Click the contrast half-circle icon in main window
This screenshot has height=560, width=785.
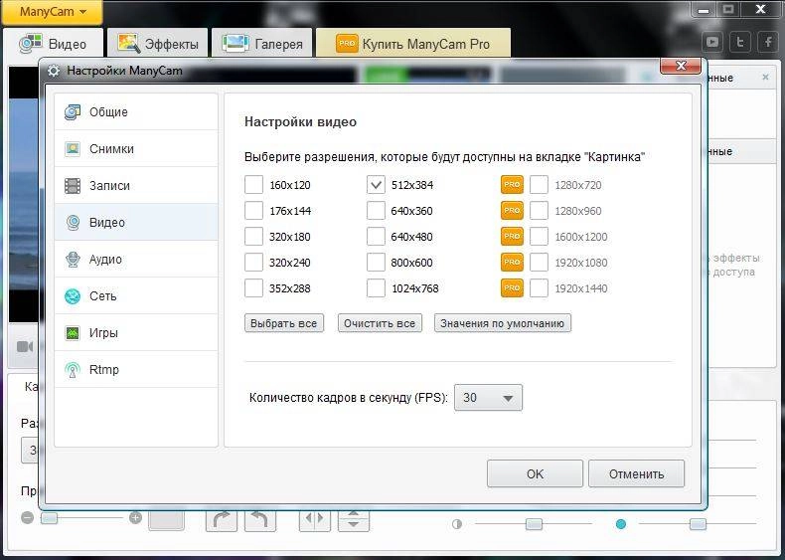tap(456, 524)
